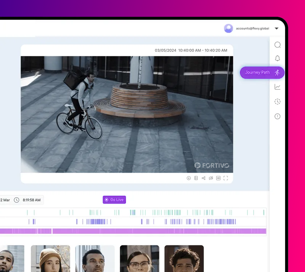The height and width of the screenshot is (272, 305).
Task: Click the alert info icon in sidebar
Action: 278,116
